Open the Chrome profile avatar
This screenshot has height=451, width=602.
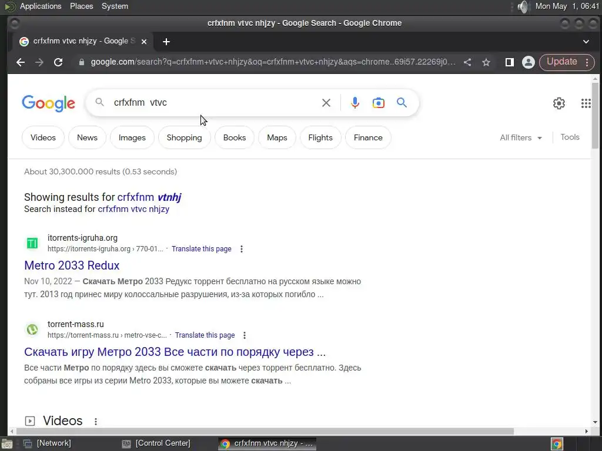pyautogui.click(x=529, y=62)
